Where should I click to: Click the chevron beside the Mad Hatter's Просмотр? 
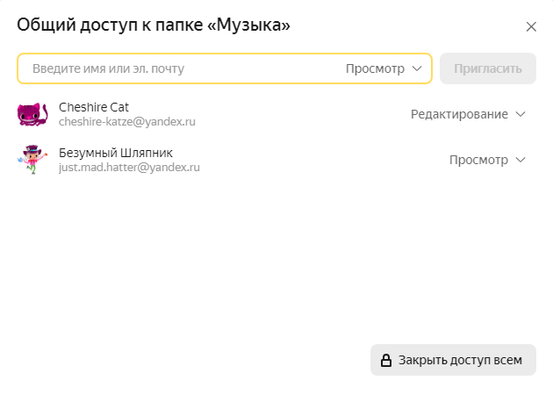pyautogui.click(x=521, y=160)
